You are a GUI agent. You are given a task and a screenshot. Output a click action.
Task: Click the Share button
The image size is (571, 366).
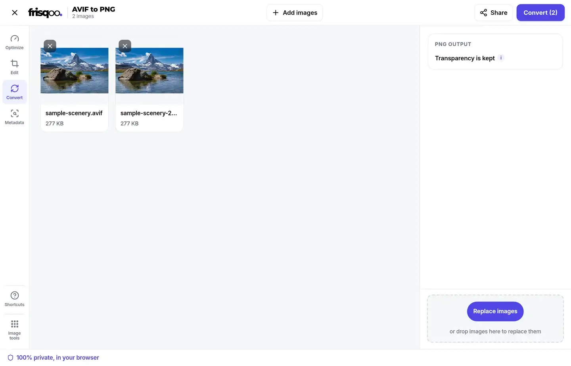[x=494, y=13]
